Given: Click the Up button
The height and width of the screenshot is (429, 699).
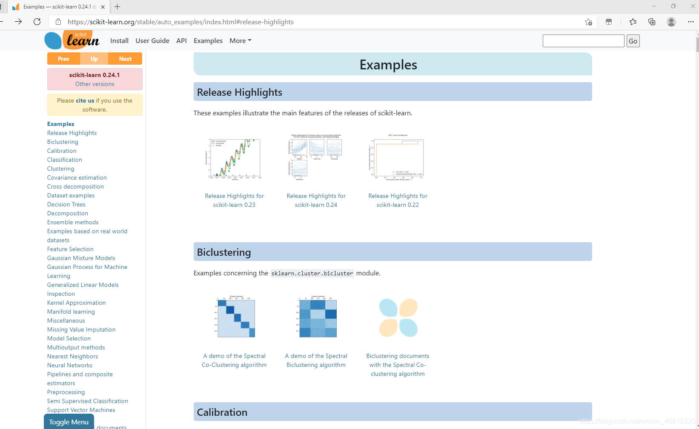Looking at the screenshot, I should 94,59.
